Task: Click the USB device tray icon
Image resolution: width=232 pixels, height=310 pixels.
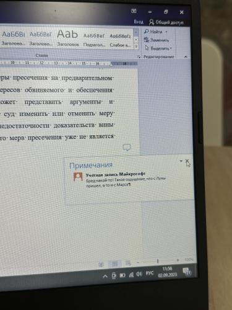Action: (x=114, y=275)
